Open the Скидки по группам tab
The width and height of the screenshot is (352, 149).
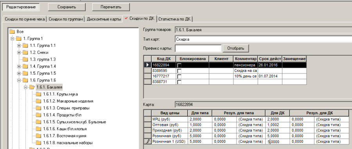point(66,19)
